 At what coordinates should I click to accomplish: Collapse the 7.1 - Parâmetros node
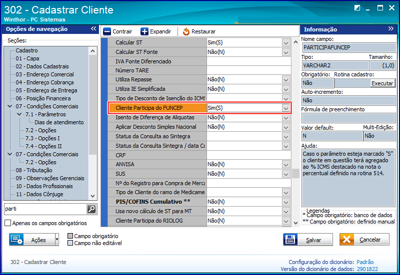click(19, 114)
